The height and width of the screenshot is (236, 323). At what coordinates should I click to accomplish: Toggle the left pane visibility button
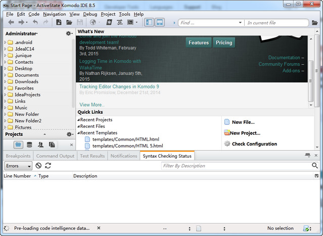pos(149,22)
